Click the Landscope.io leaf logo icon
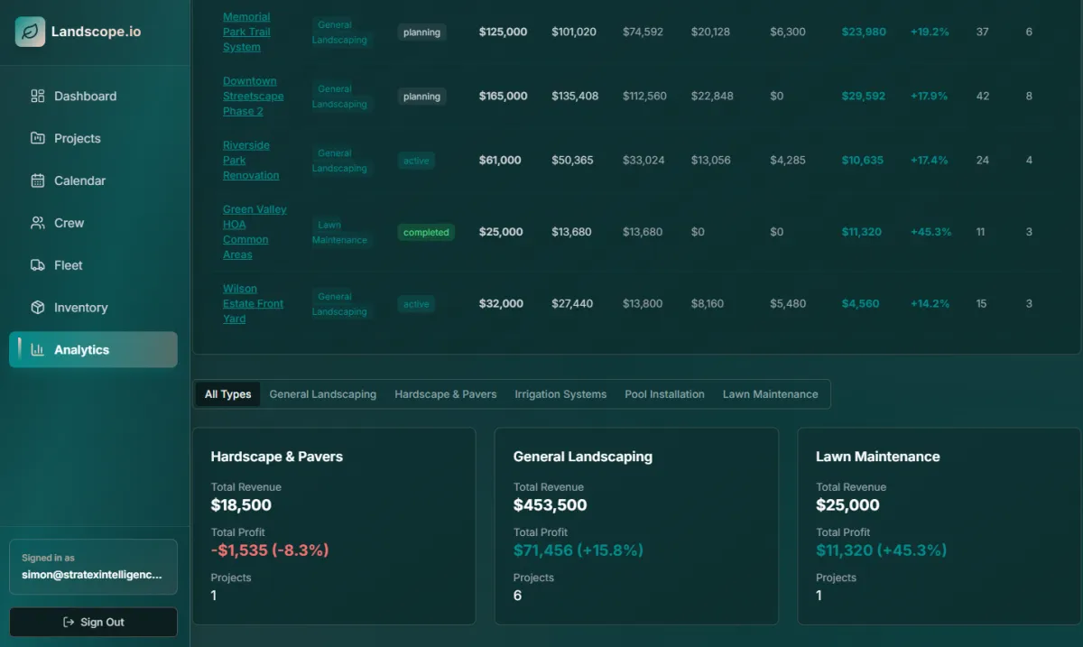 30,32
